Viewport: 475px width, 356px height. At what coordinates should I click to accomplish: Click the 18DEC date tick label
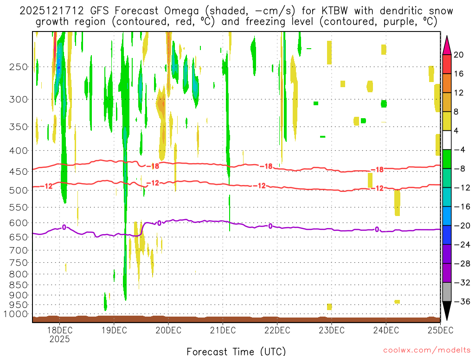(60, 330)
